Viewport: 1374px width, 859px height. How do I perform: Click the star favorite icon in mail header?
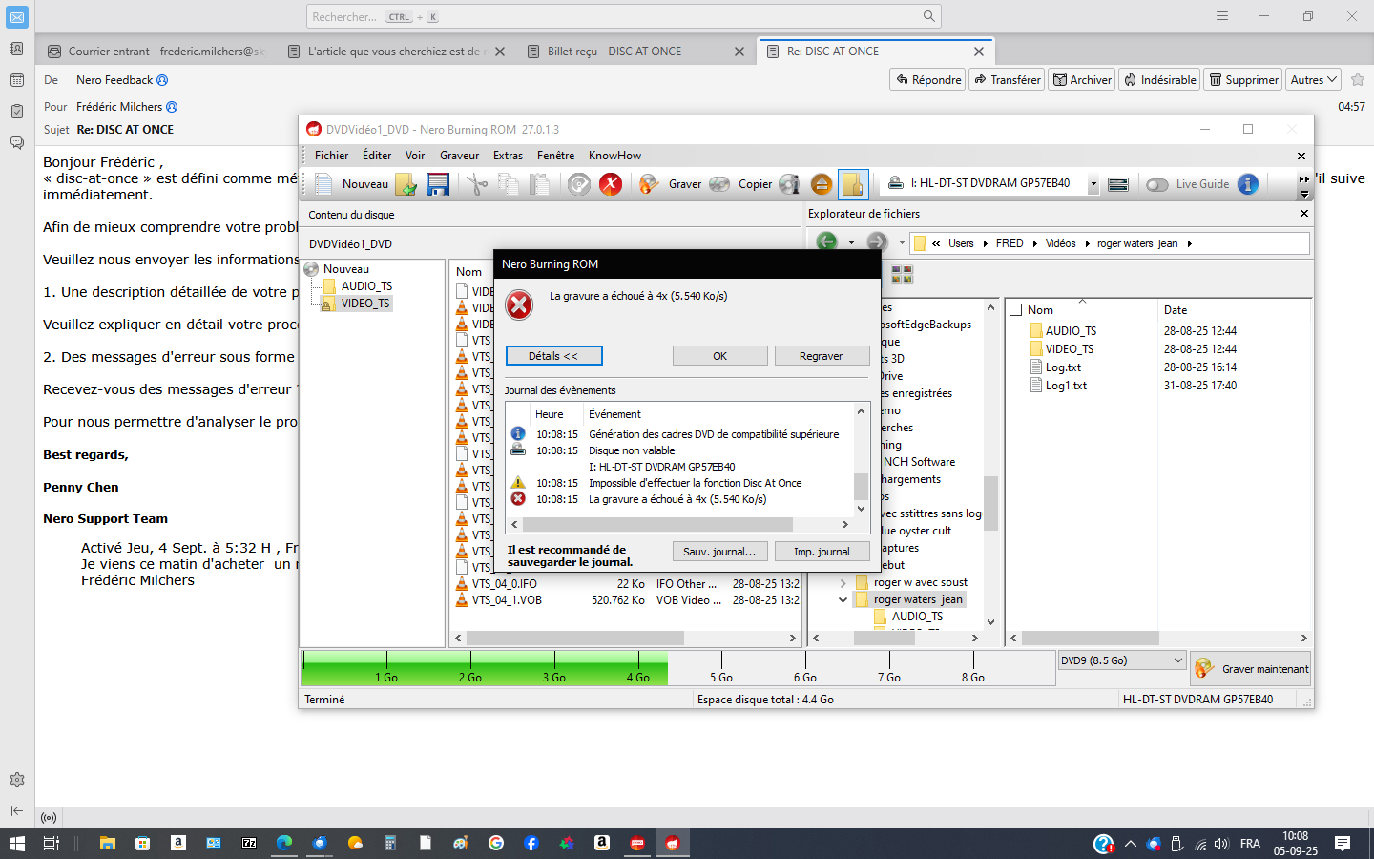pos(1358,79)
